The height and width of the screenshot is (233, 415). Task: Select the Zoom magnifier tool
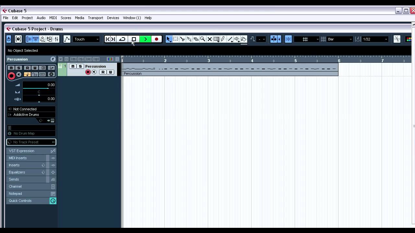click(203, 39)
